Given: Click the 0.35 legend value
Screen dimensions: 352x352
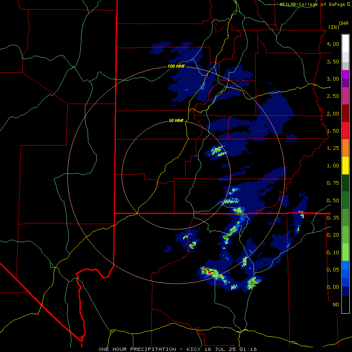Looking at the screenshot, I should (333, 218).
